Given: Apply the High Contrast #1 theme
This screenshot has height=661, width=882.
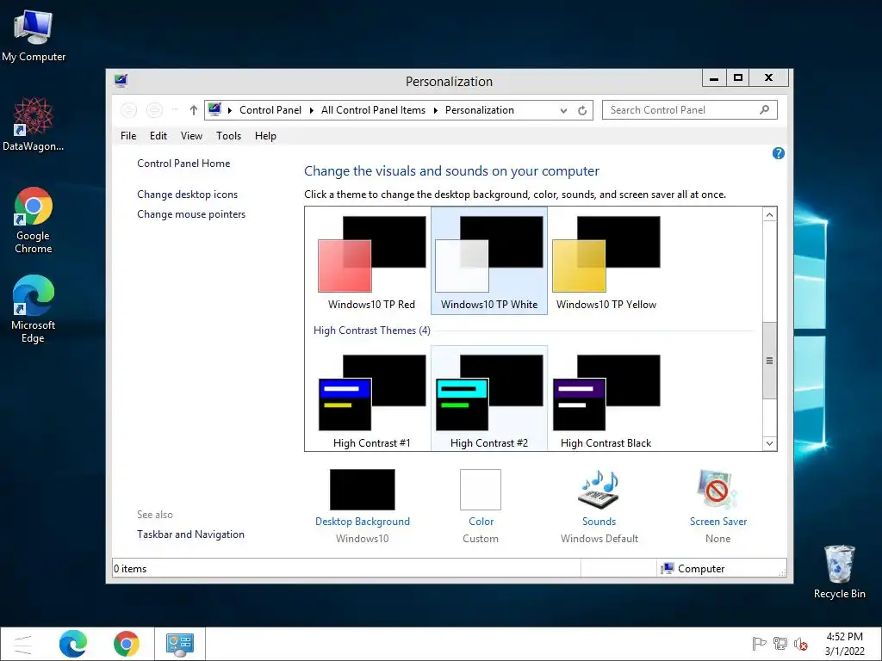Looking at the screenshot, I should pyautogui.click(x=372, y=400).
